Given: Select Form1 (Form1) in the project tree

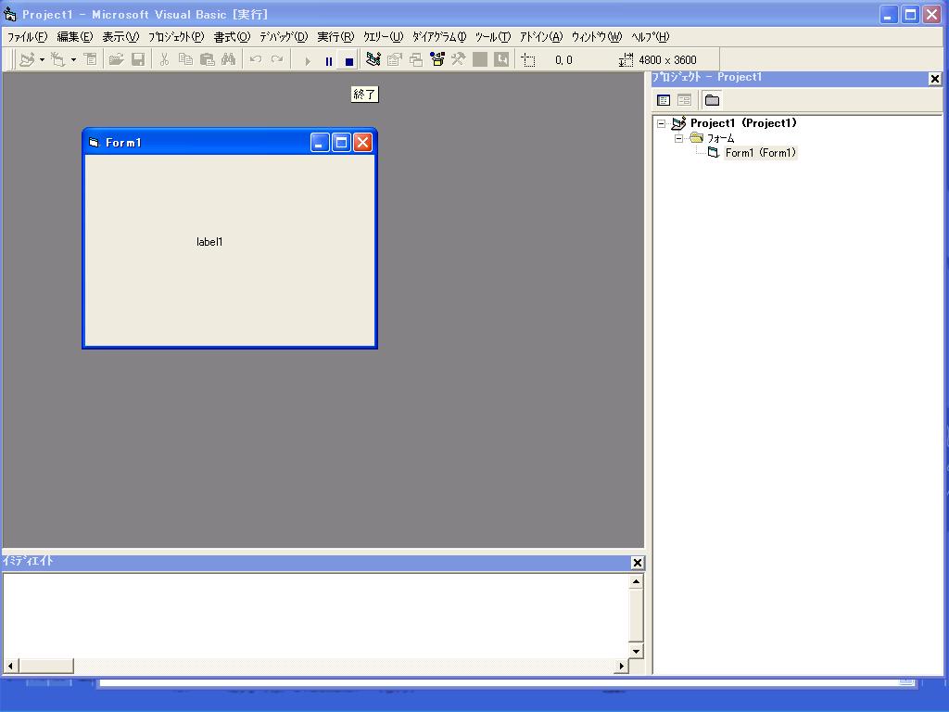Looking at the screenshot, I should (760, 153).
